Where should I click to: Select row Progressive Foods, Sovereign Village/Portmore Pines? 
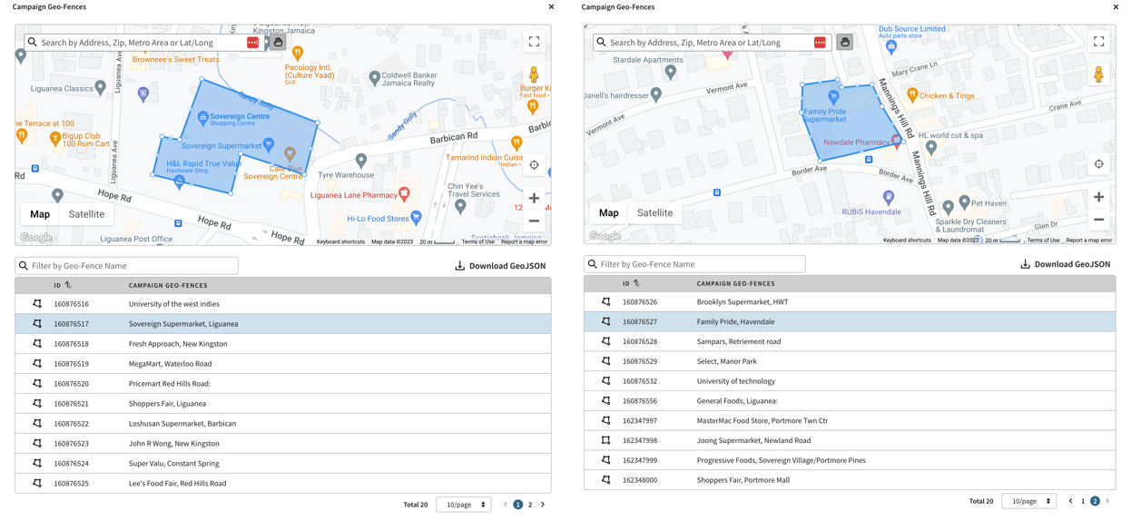(850, 460)
